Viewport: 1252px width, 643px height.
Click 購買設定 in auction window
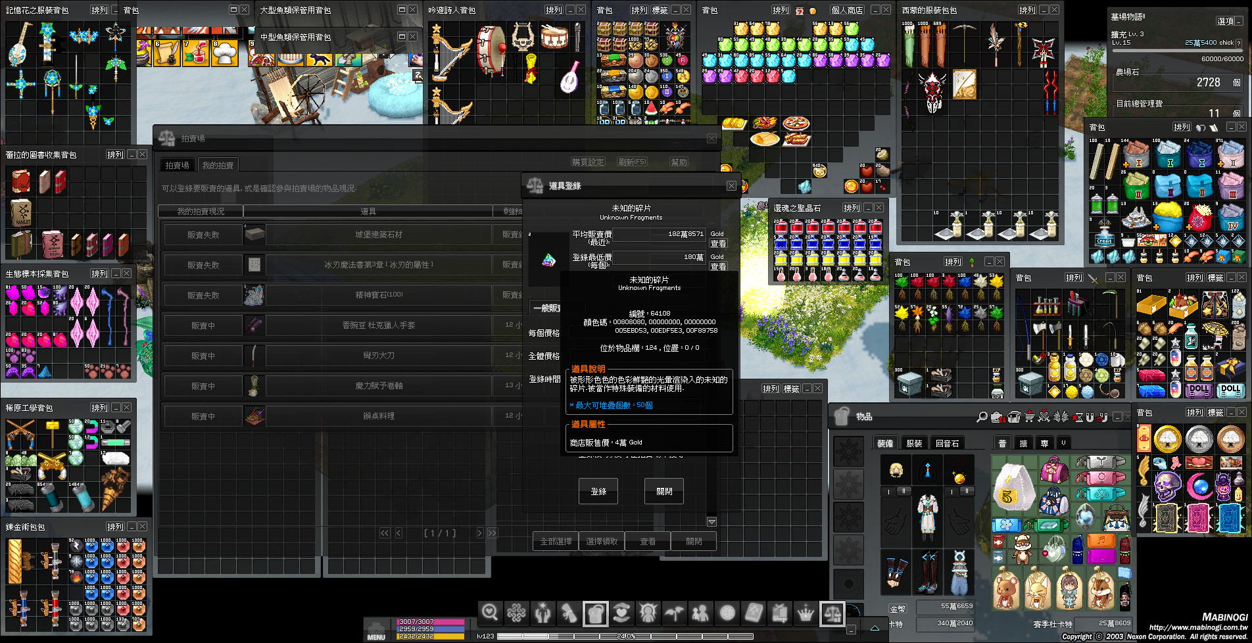pyautogui.click(x=588, y=162)
